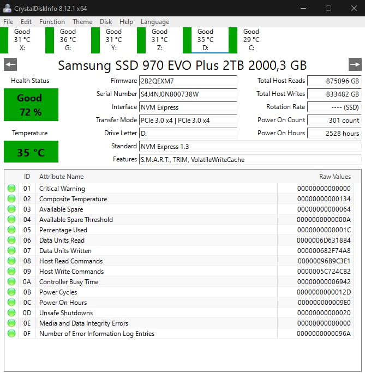The height and width of the screenshot is (373, 365).
Task: Click the 2528 hours value at top right
Action: (334, 133)
